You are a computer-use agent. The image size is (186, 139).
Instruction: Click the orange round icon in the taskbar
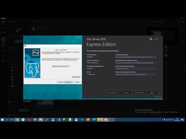(x=88, y=120)
